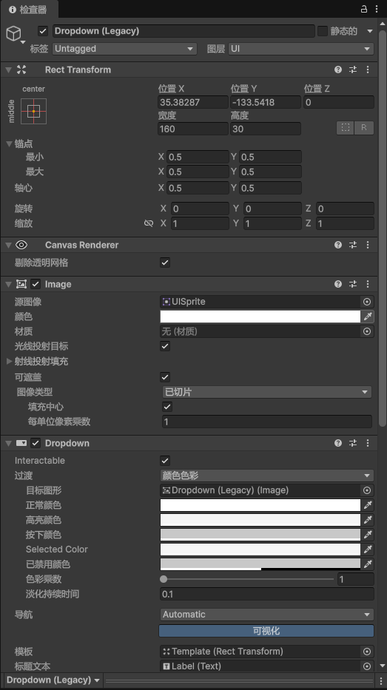This screenshot has width=387, height=690.
Task: Disable the 光线投射目标 checkbox
Action: click(x=165, y=346)
